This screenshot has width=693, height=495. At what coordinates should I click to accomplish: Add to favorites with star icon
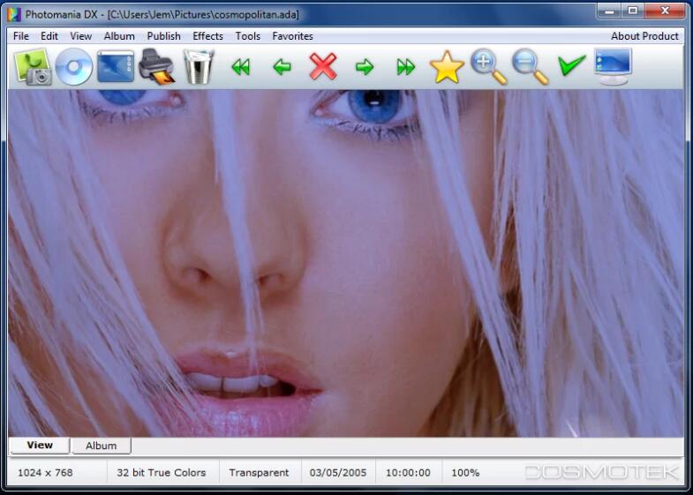point(447,67)
